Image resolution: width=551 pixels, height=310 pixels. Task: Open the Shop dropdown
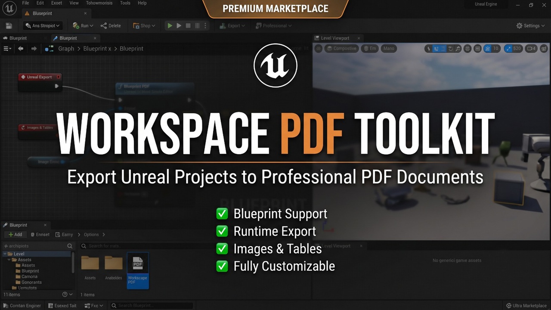[144, 26]
